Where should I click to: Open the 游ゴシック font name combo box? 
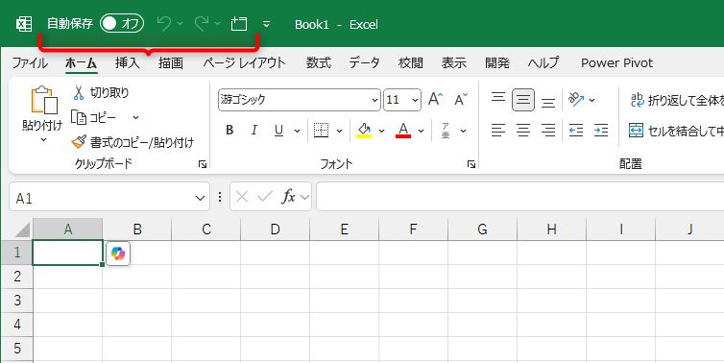point(300,100)
